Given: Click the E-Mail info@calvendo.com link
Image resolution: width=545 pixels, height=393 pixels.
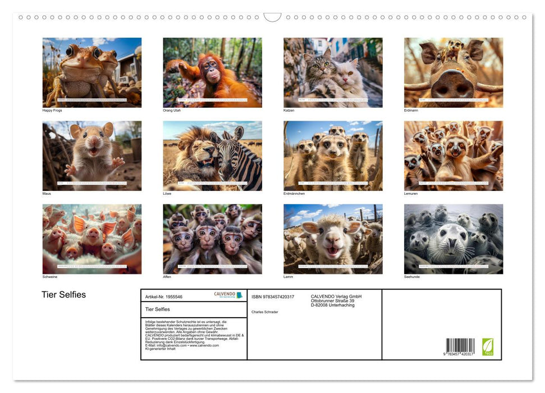Looking at the screenshot, I should click(168, 346).
